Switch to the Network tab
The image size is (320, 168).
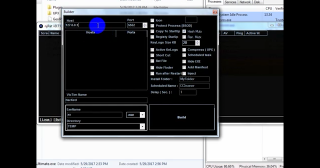tap(245, 2)
